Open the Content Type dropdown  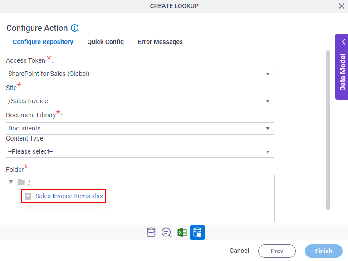[140, 152]
